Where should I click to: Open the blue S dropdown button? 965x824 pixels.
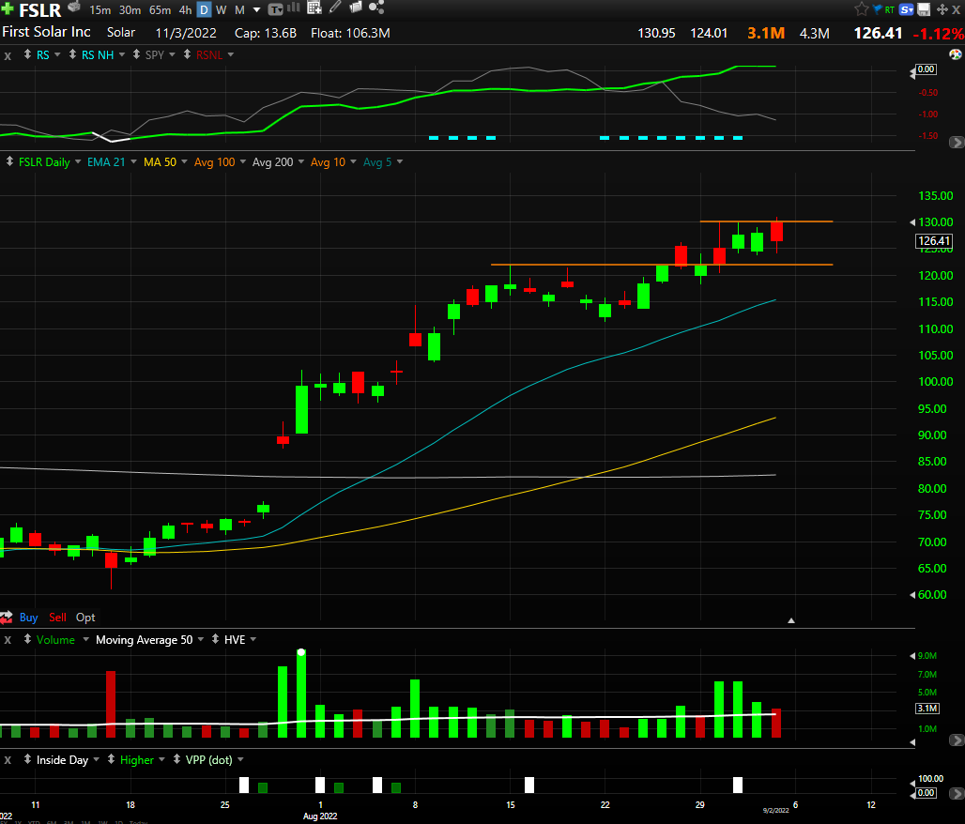click(906, 9)
